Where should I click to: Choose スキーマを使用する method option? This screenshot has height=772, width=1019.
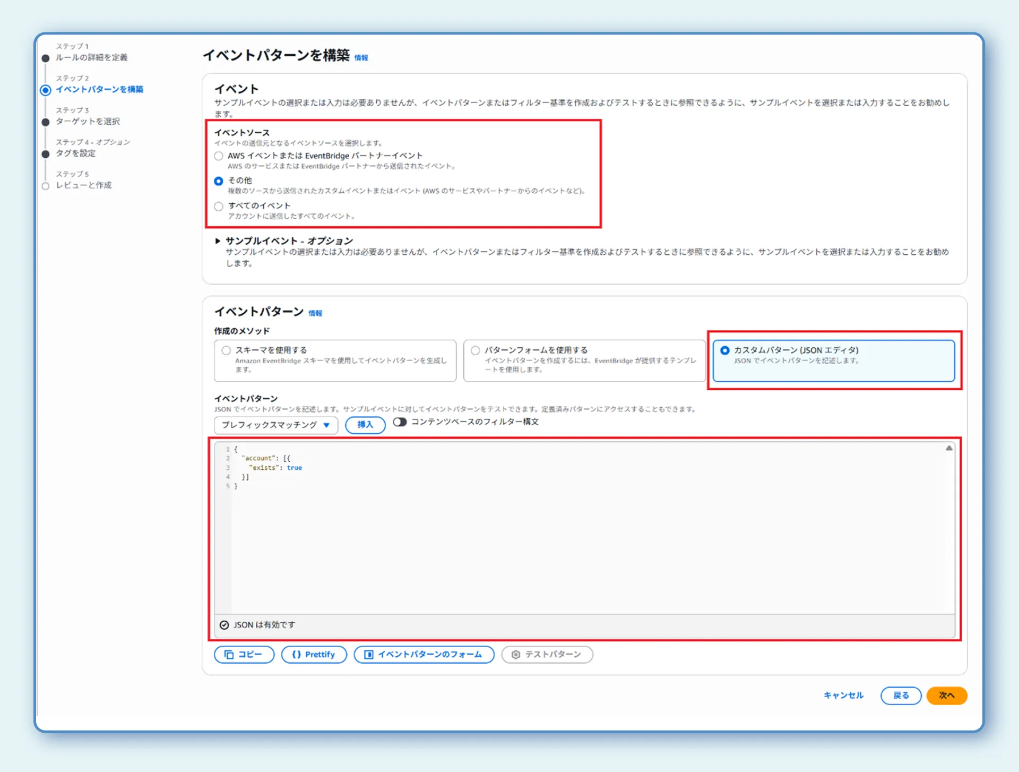point(227,350)
